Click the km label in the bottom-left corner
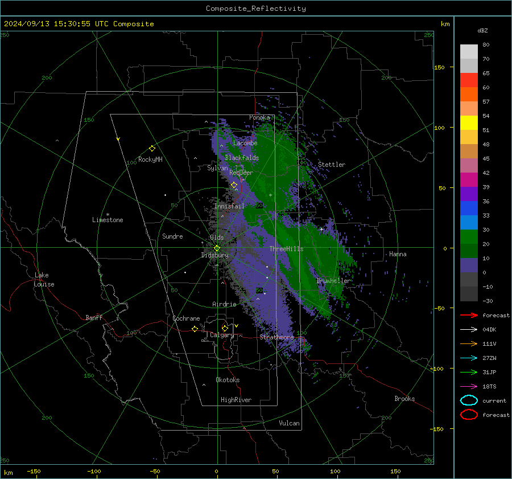 [x=8, y=473]
